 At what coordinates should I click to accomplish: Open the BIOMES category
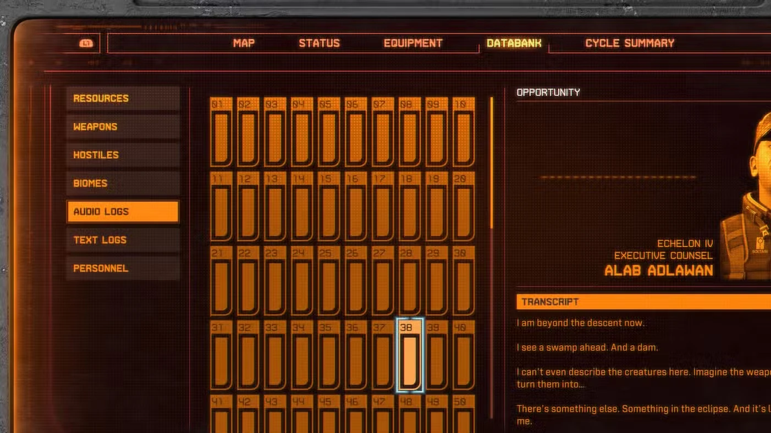coord(123,183)
